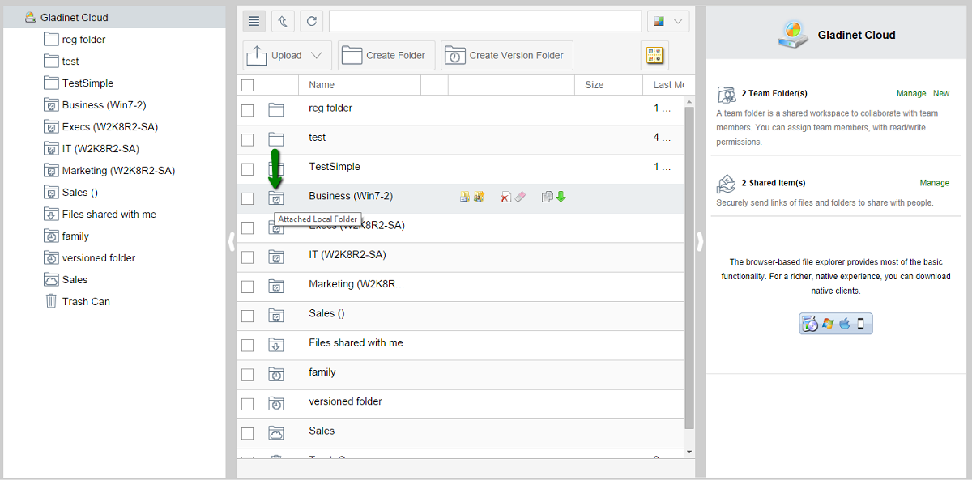Check the box for Files shared with me
The width and height of the screenshot is (972, 480).
248,346
